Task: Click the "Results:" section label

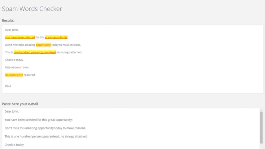Action: 8,20
